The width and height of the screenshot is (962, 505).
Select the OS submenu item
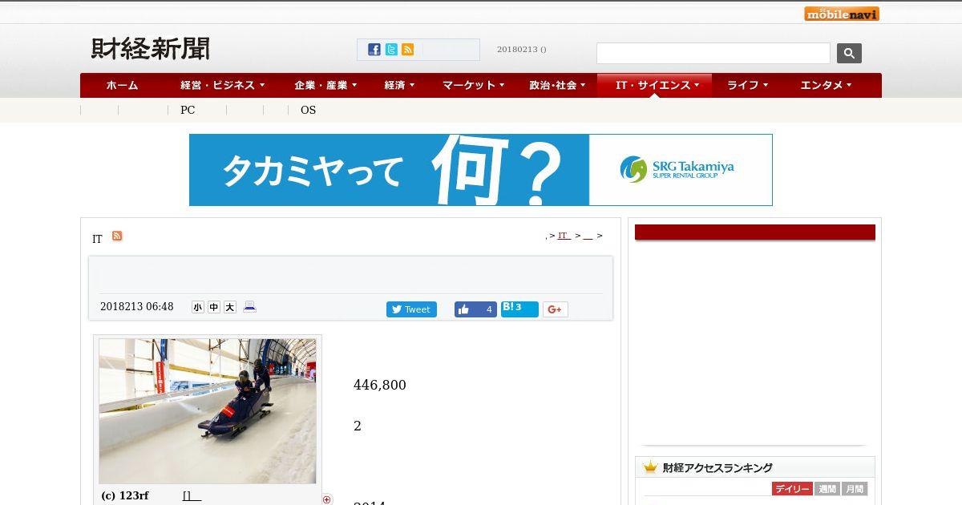tap(308, 110)
